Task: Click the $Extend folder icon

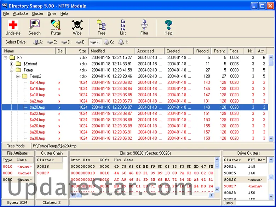Action: (18, 64)
